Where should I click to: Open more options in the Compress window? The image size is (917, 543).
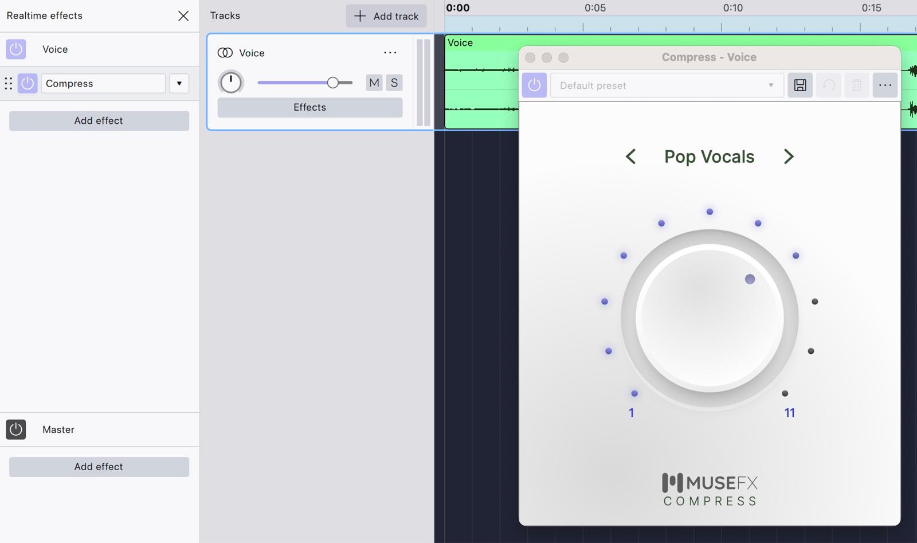click(885, 85)
